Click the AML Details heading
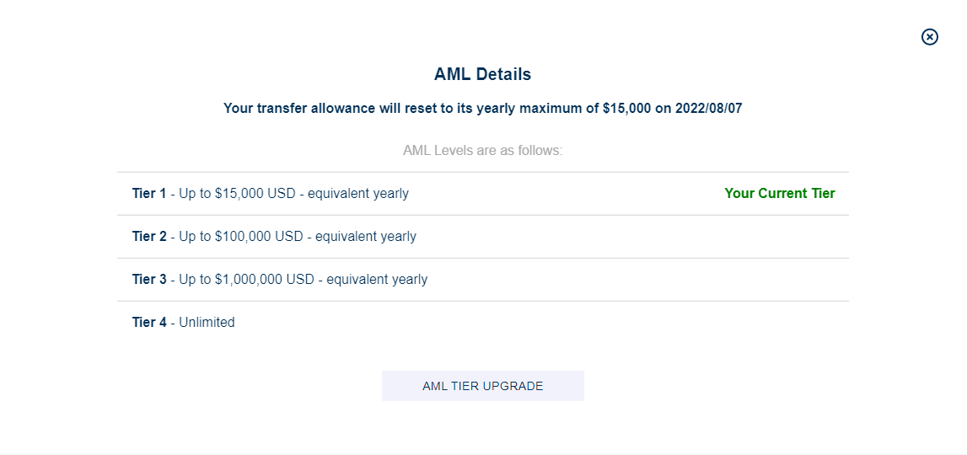Screen dimensions: 967x455 pyautogui.click(x=483, y=75)
